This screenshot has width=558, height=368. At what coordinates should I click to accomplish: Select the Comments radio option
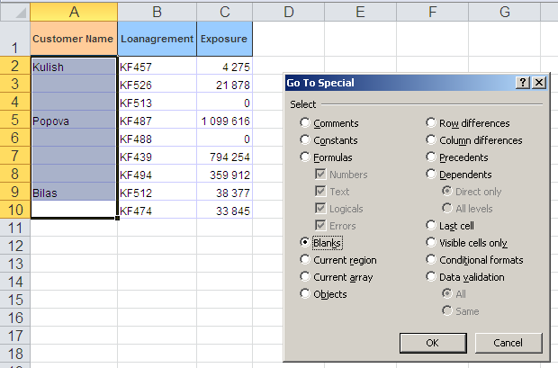[306, 123]
